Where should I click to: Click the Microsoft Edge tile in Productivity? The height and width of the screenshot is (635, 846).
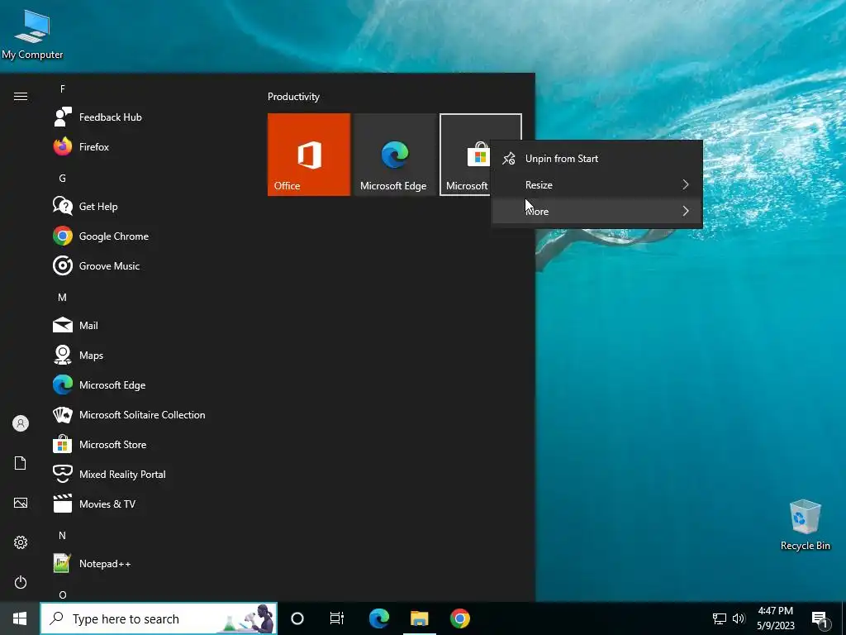point(395,155)
